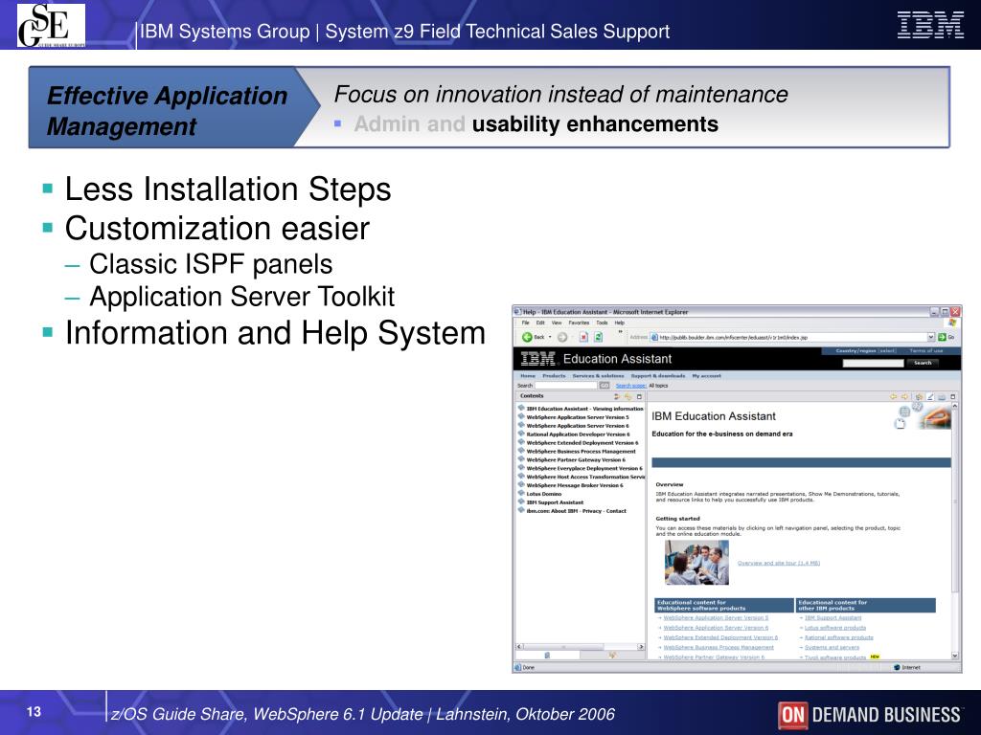Click the Terms of use link
Screen dimensions: 981x735
(926, 350)
